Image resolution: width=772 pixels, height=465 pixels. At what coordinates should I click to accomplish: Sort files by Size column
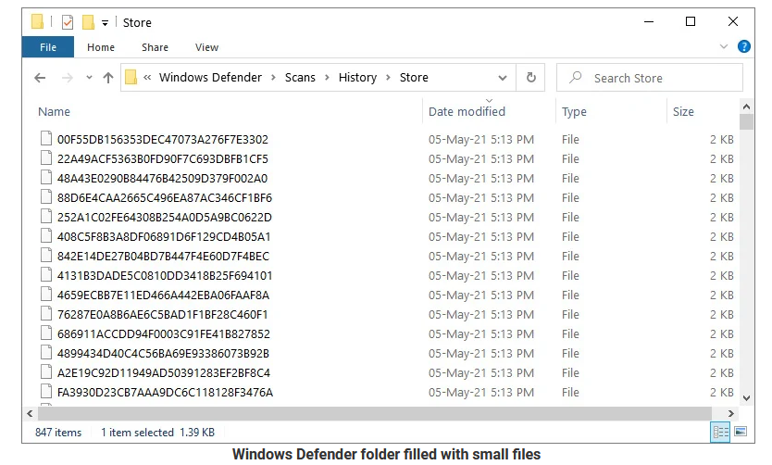tap(683, 112)
